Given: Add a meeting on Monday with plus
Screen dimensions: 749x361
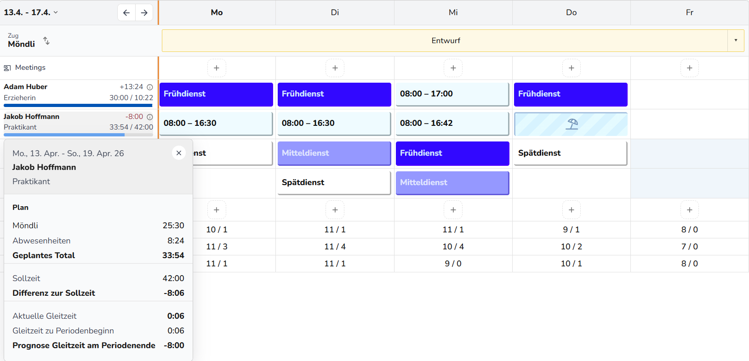Looking at the screenshot, I should click(217, 68).
